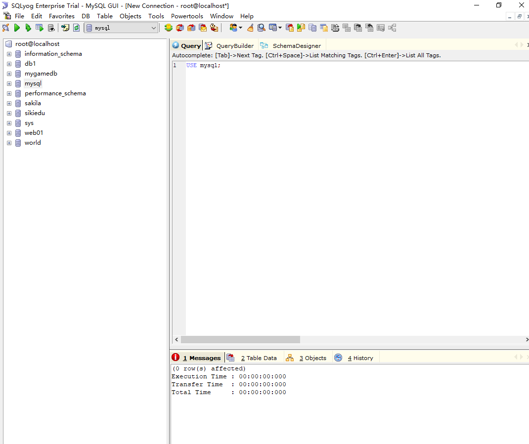The width and height of the screenshot is (529, 444).
Task: Expand the web01 database node
Action: pos(9,133)
